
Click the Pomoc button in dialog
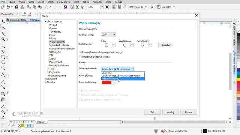pyautogui.click(x=189, y=112)
